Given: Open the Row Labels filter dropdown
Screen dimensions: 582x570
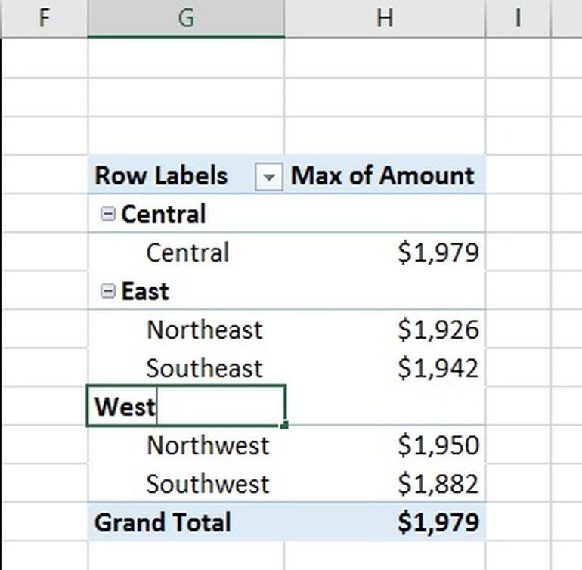Looking at the screenshot, I should click(x=268, y=177).
